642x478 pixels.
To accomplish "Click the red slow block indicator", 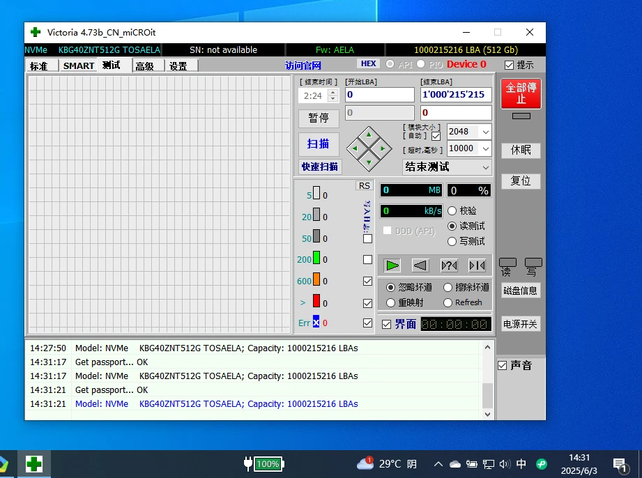I will [x=316, y=301].
